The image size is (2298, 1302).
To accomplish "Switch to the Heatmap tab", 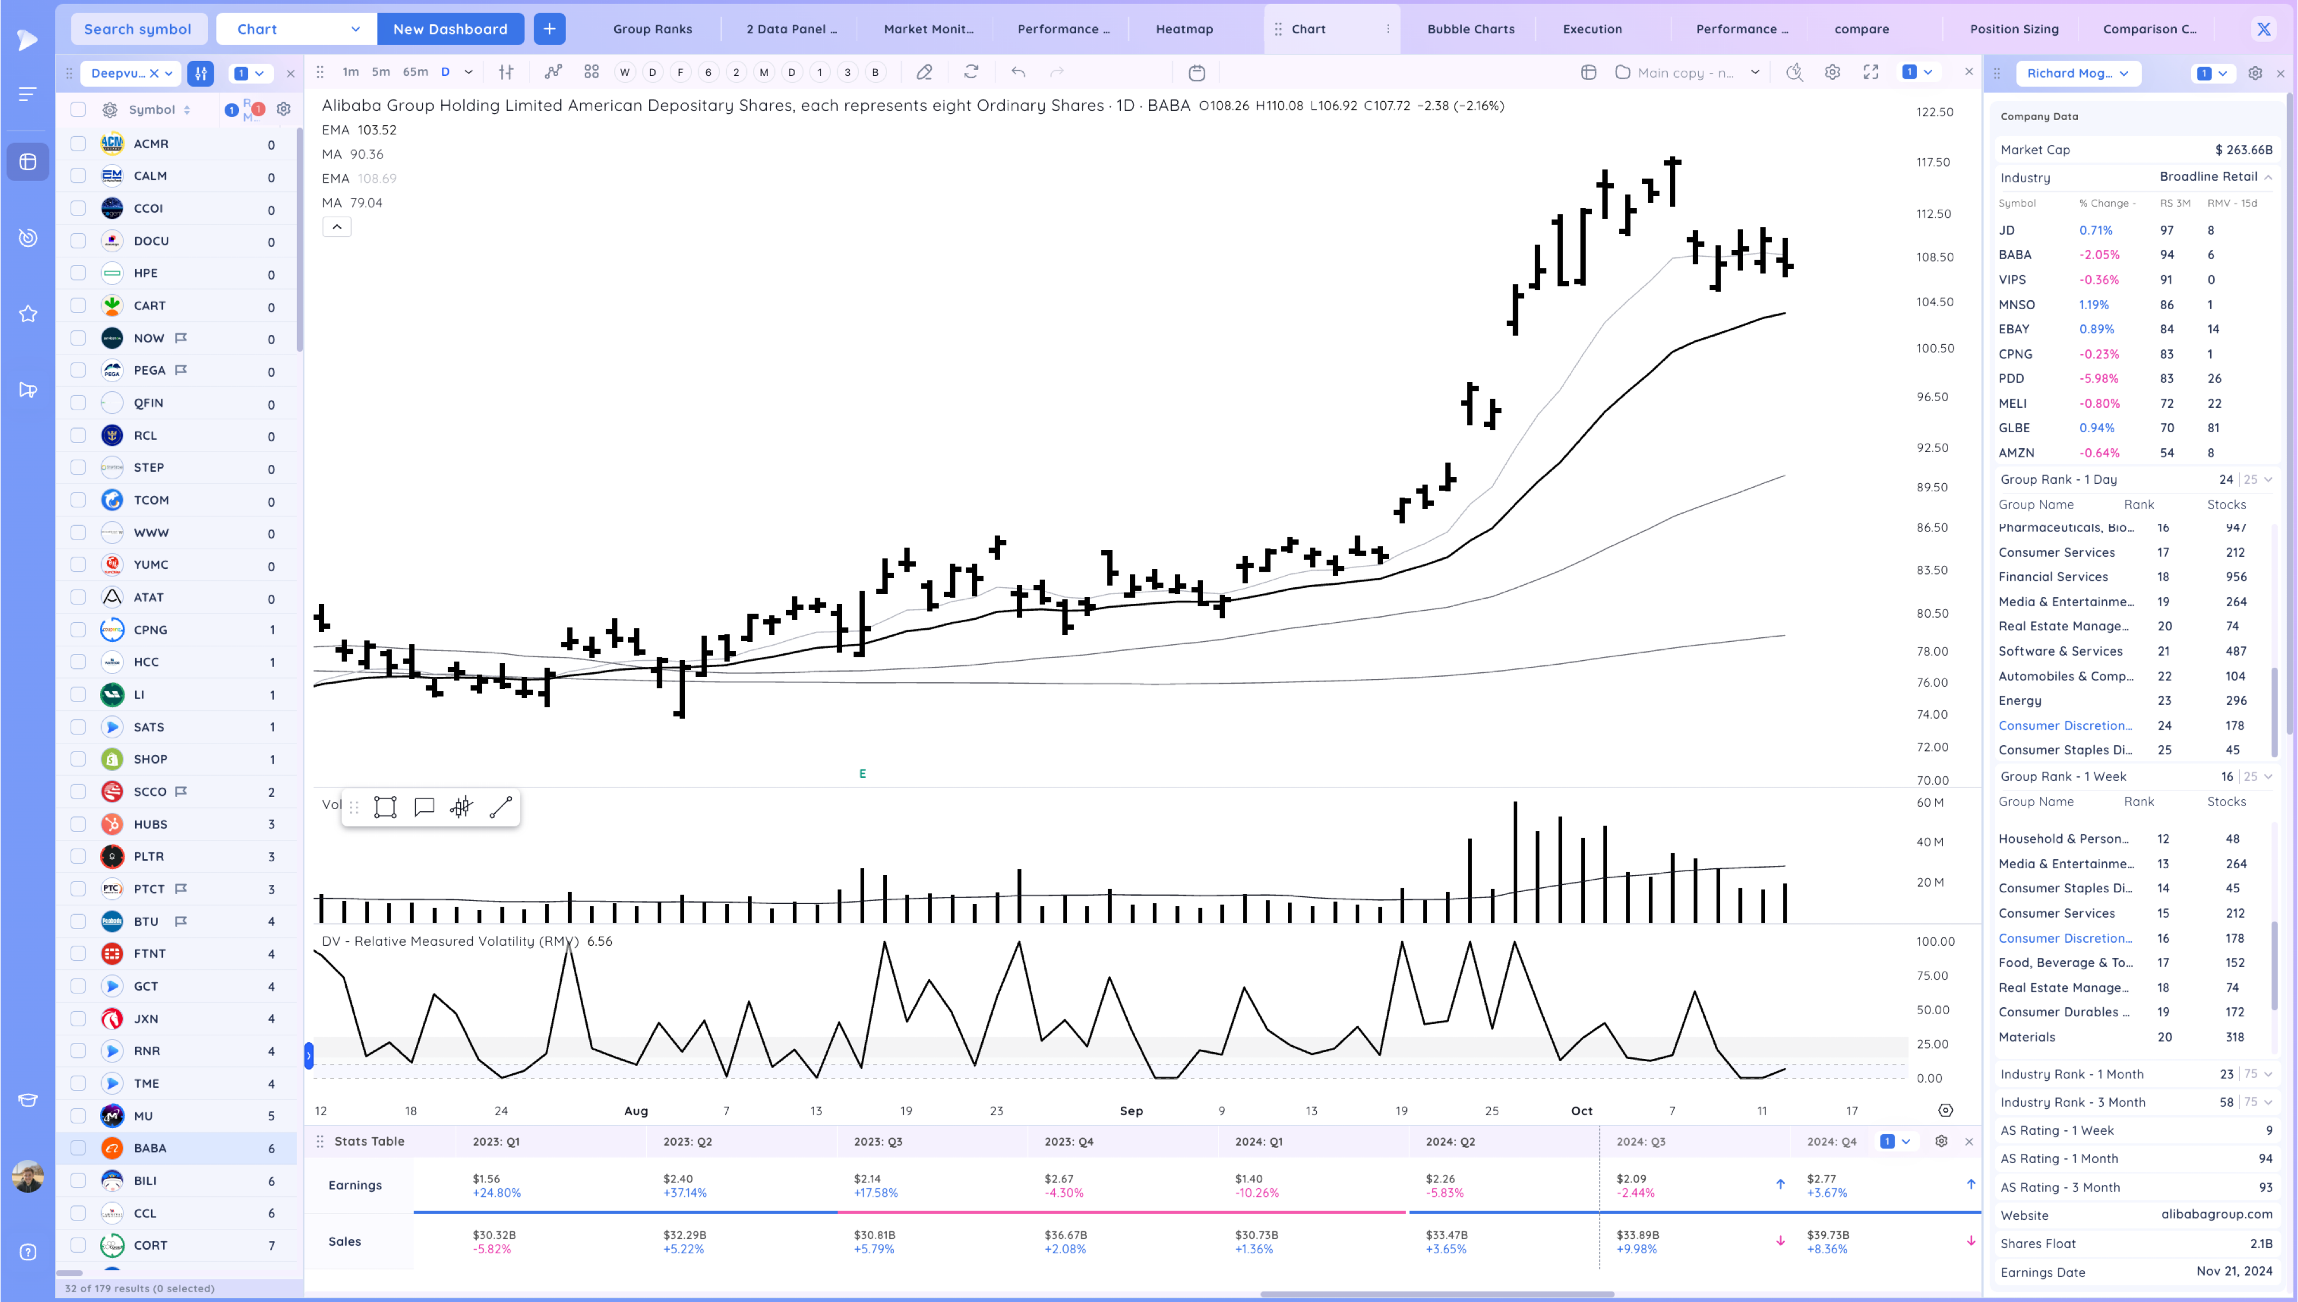I will 1184,29.
